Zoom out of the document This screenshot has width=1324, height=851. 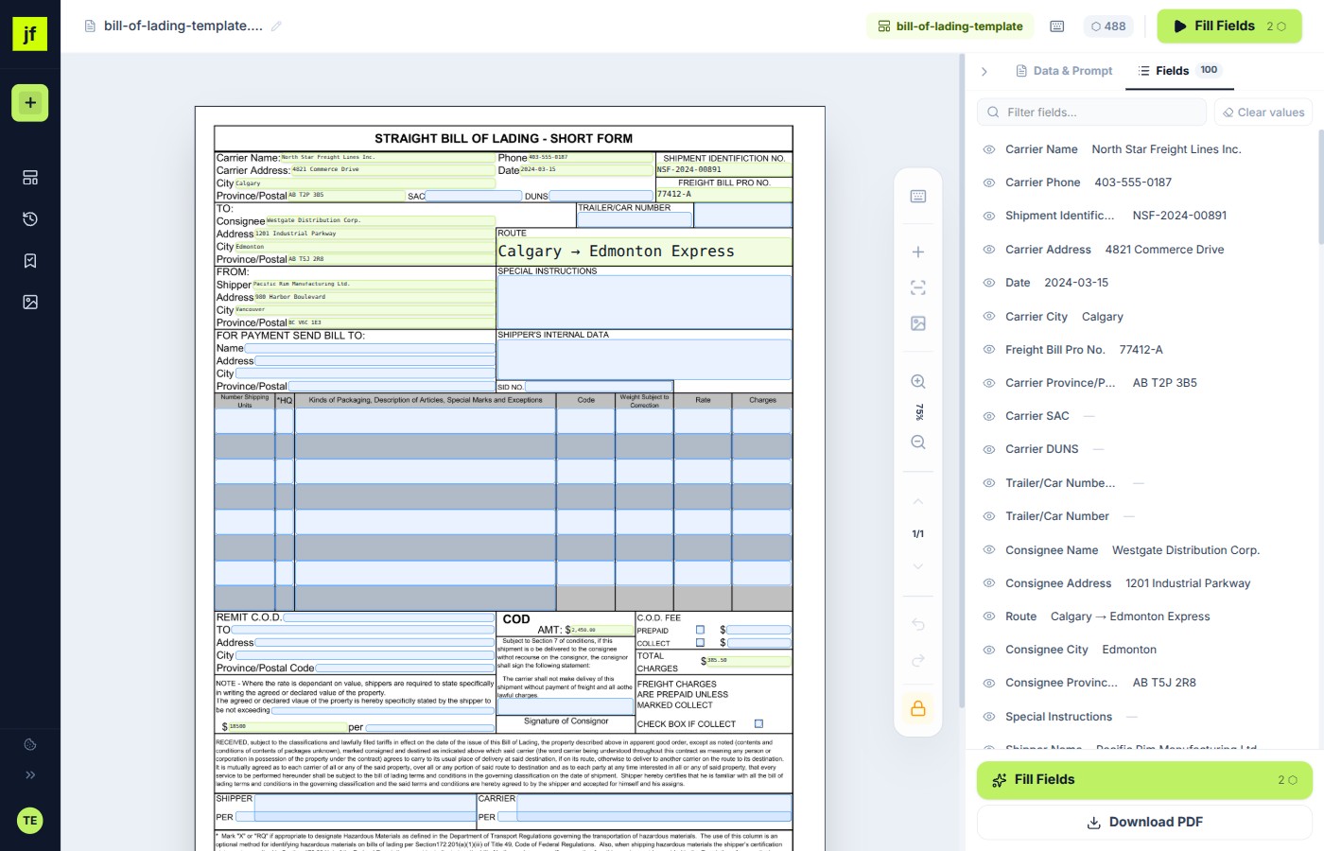click(x=918, y=443)
